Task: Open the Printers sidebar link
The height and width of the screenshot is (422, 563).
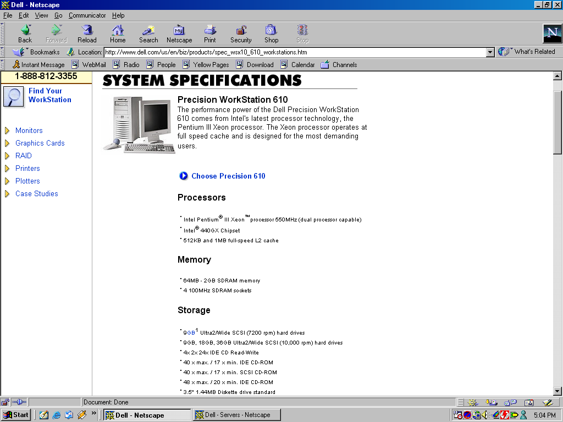Action: pyautogui.click(x=27, y=168)
